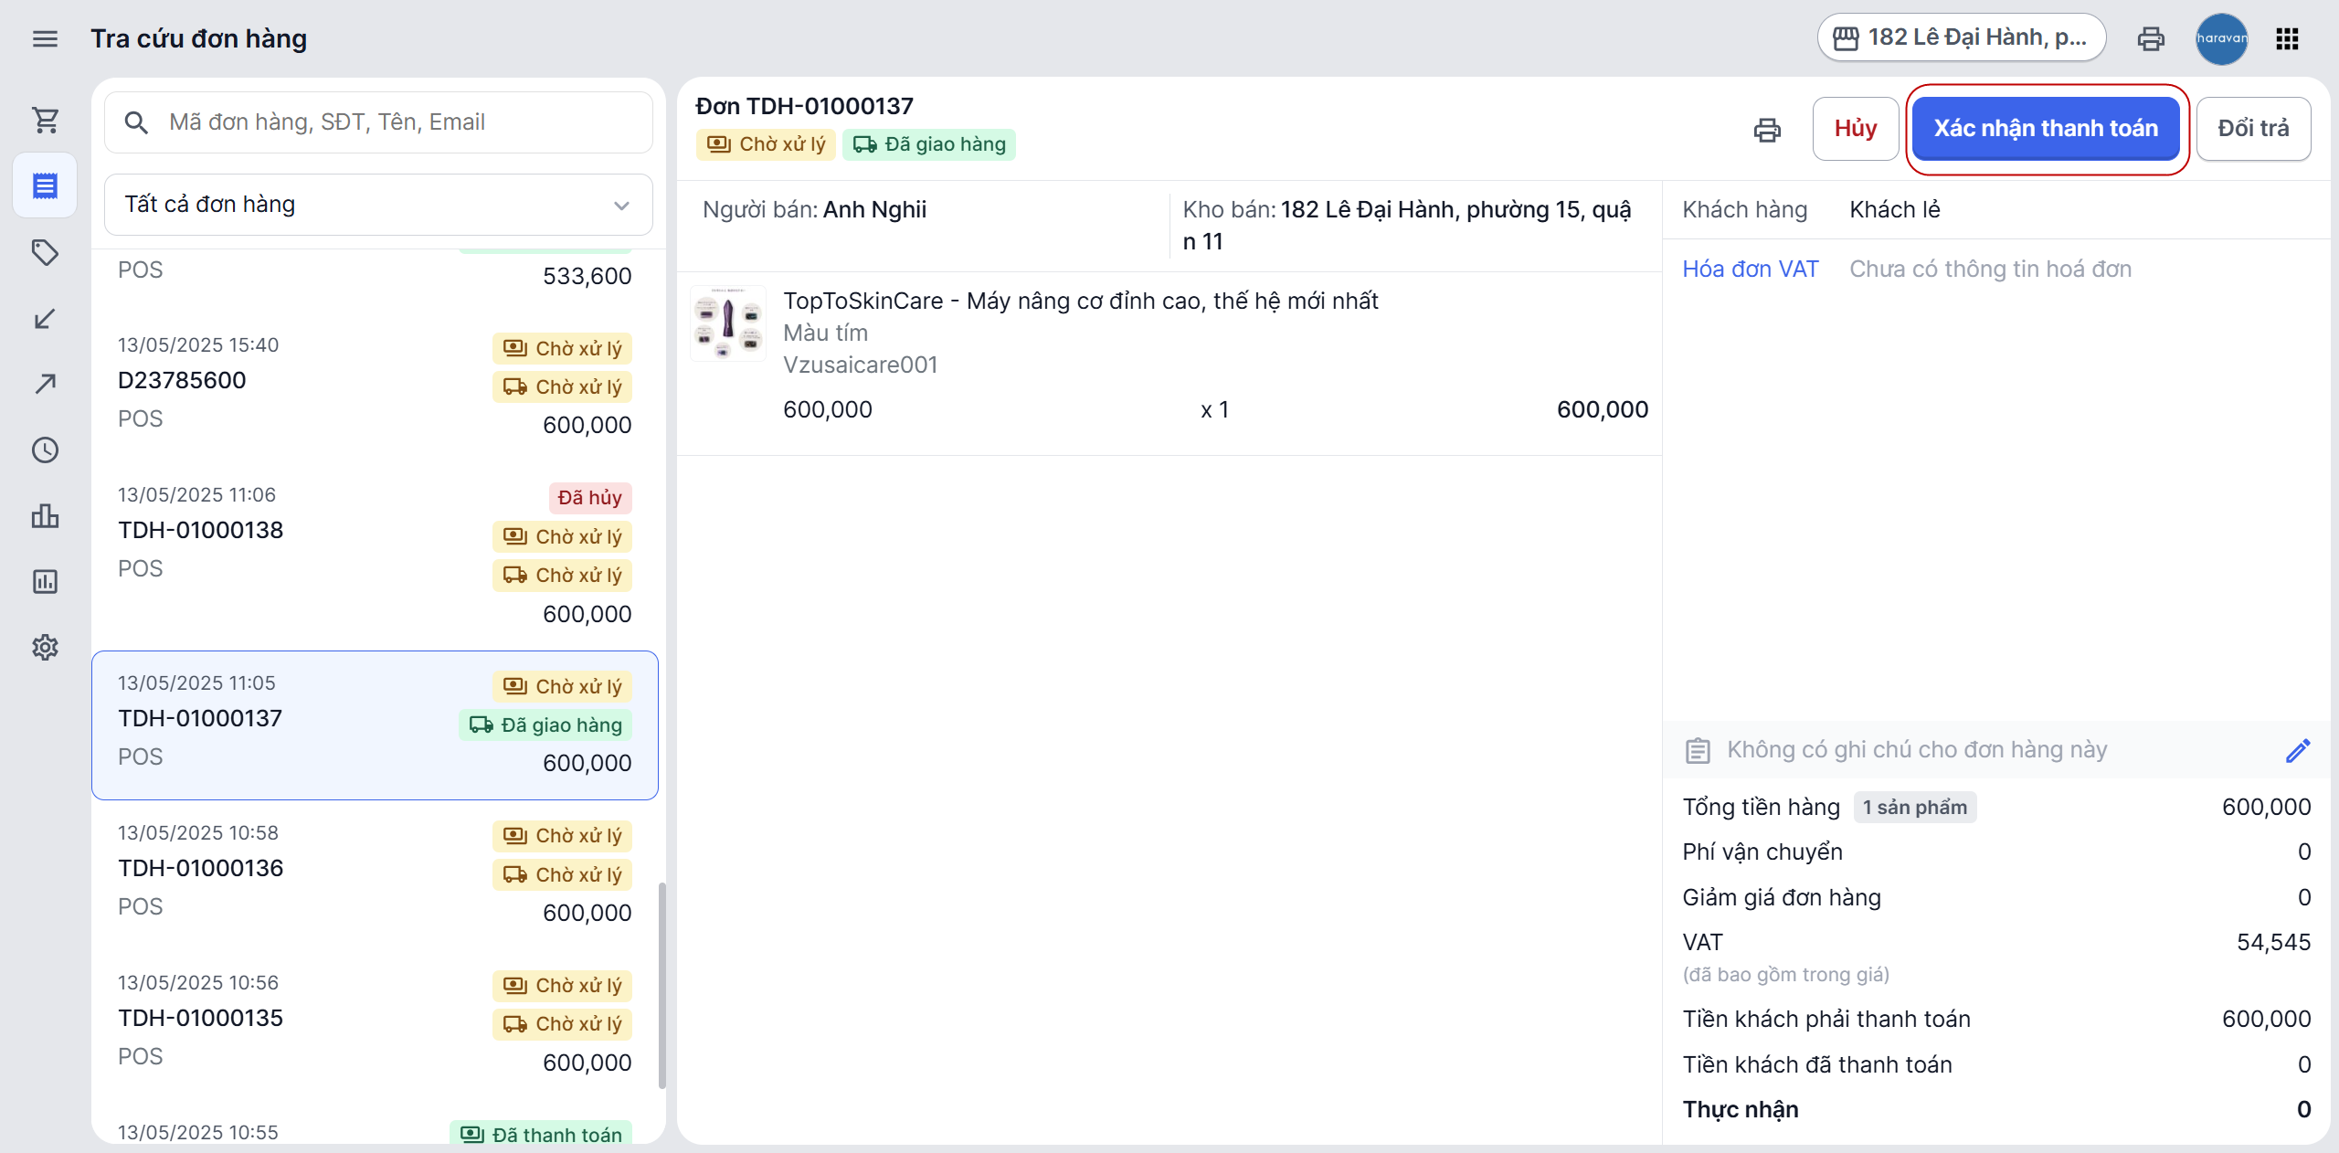Open the price tag sidebar icon
The height and width of the screenshot is (1153, 2339).
pyautogui.click(x=45, y=252)
